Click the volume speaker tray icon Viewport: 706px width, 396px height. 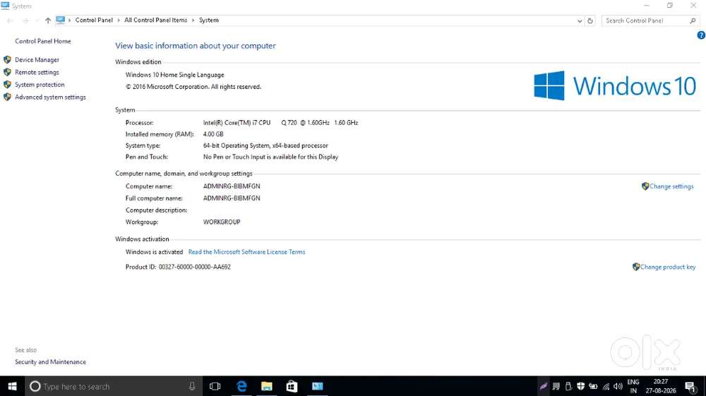tap(618, 387)
